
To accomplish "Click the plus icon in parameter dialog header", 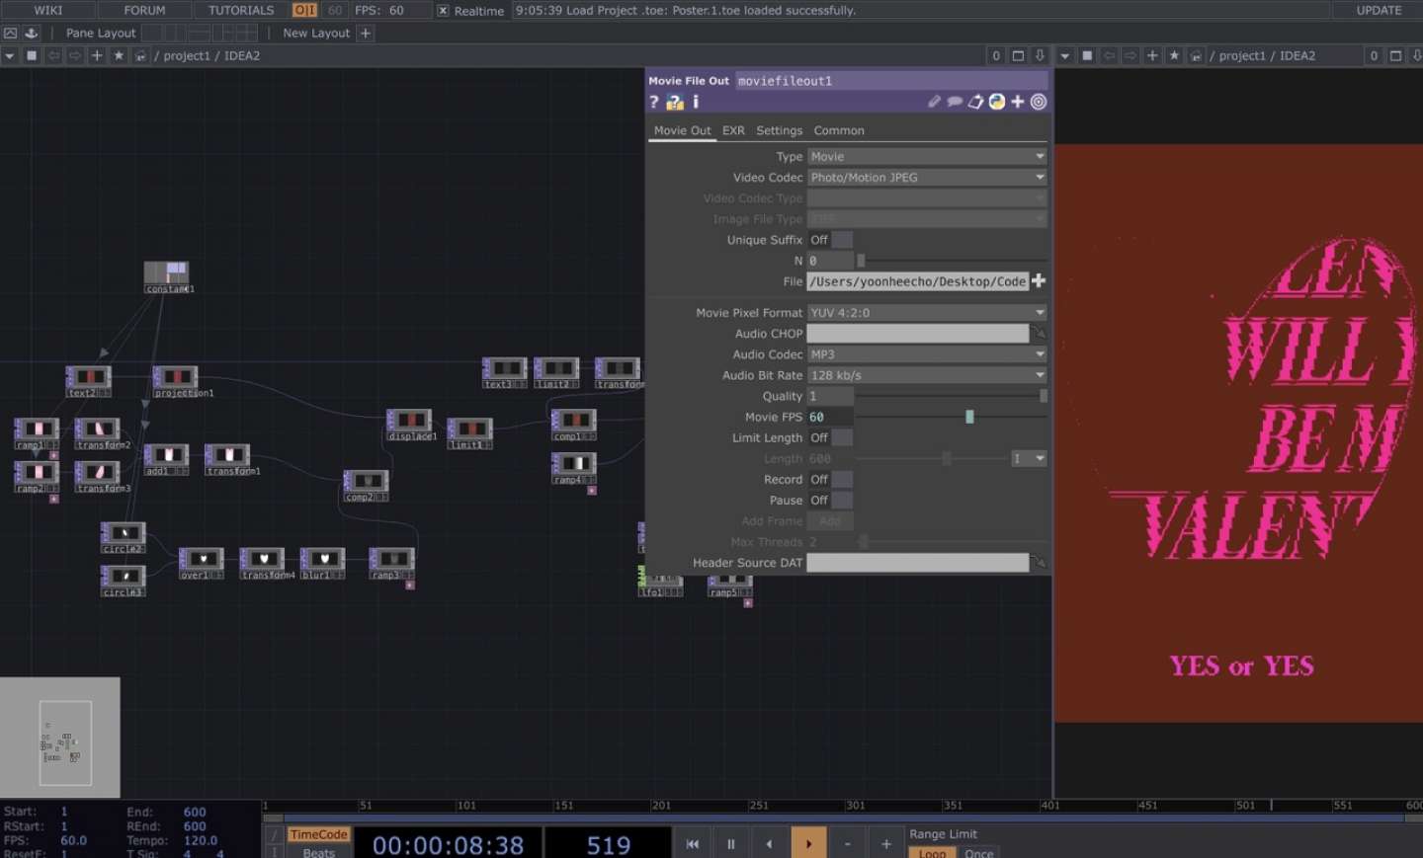I will pos(1018,102).
